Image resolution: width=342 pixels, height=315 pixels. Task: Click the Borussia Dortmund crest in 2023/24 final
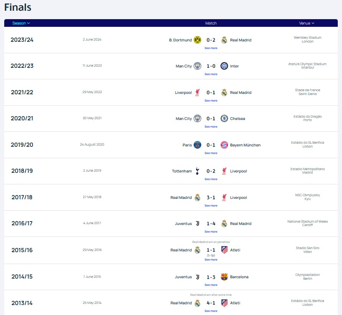click(197, 40)
